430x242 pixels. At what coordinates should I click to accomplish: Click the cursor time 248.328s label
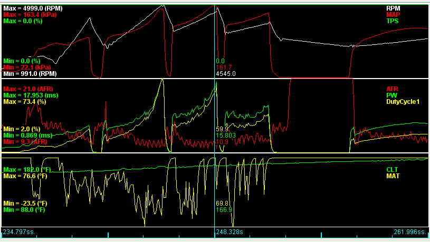point(230,232)
